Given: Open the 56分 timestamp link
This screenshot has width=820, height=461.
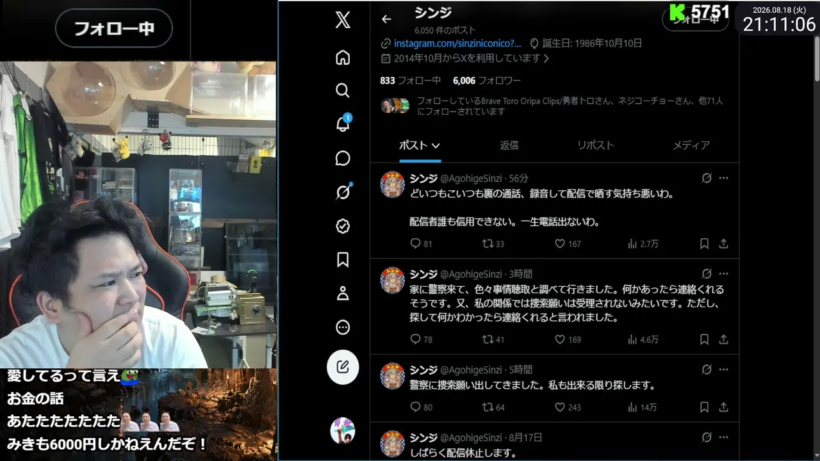Looking at the screenshot, I should 519,179.
